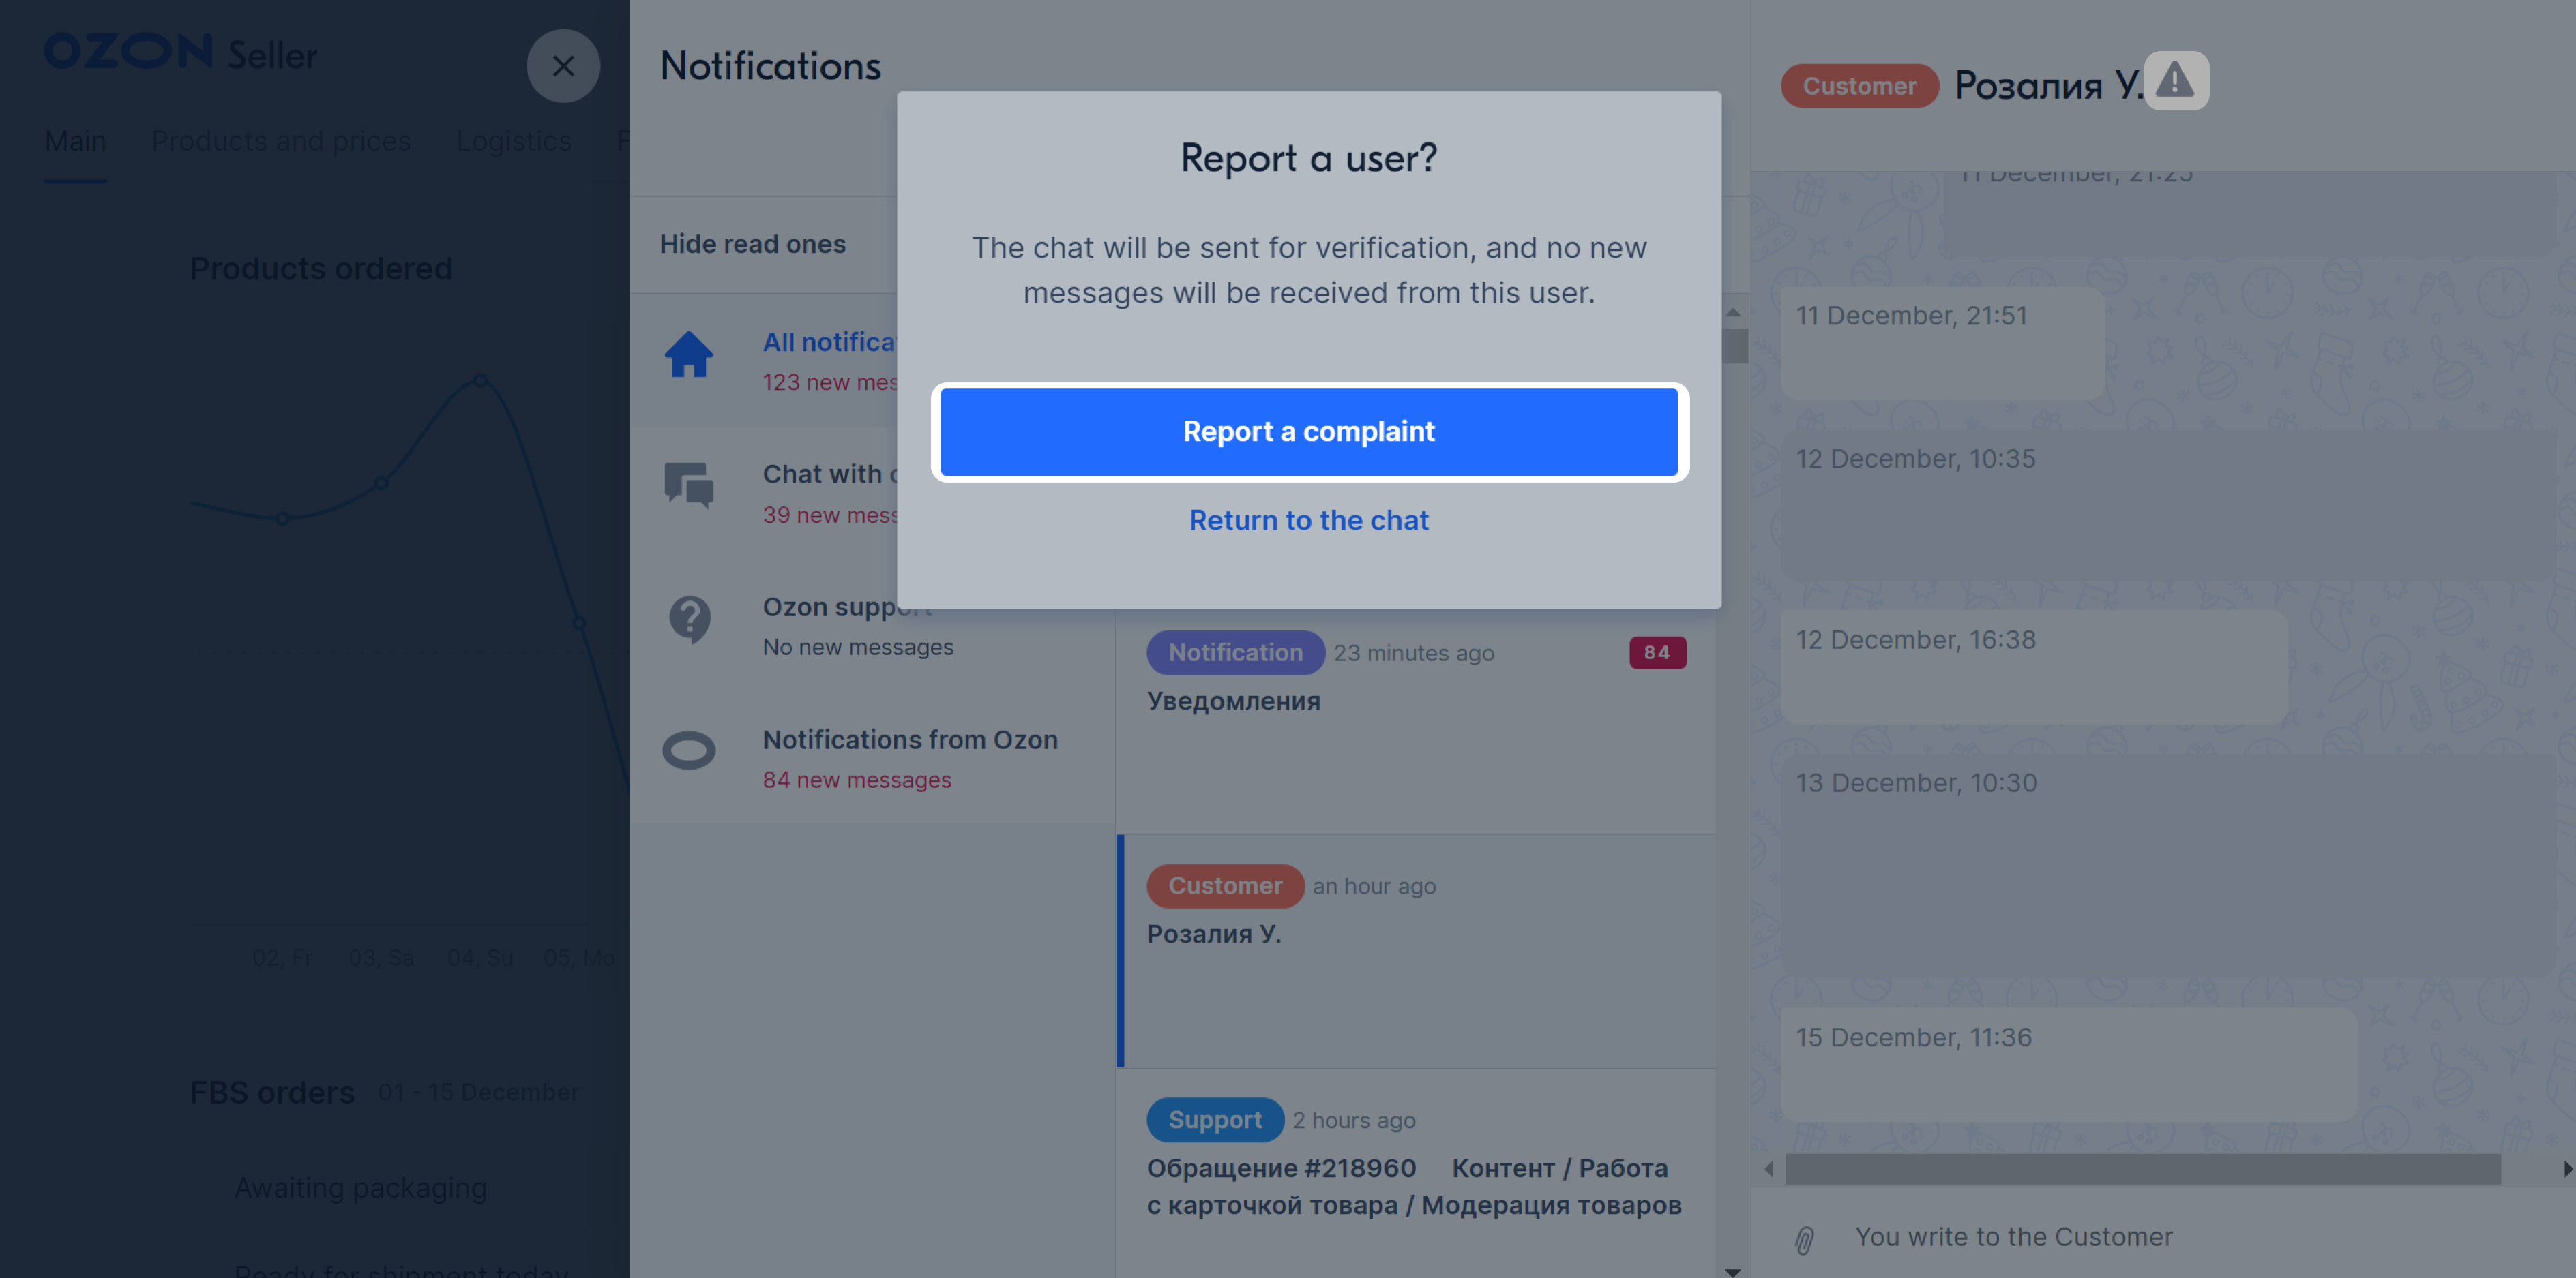Click the Return to the chat link

pos(1309,521)
